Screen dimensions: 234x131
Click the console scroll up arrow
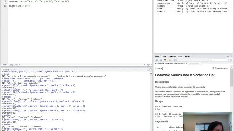click(x=151, y=73)
